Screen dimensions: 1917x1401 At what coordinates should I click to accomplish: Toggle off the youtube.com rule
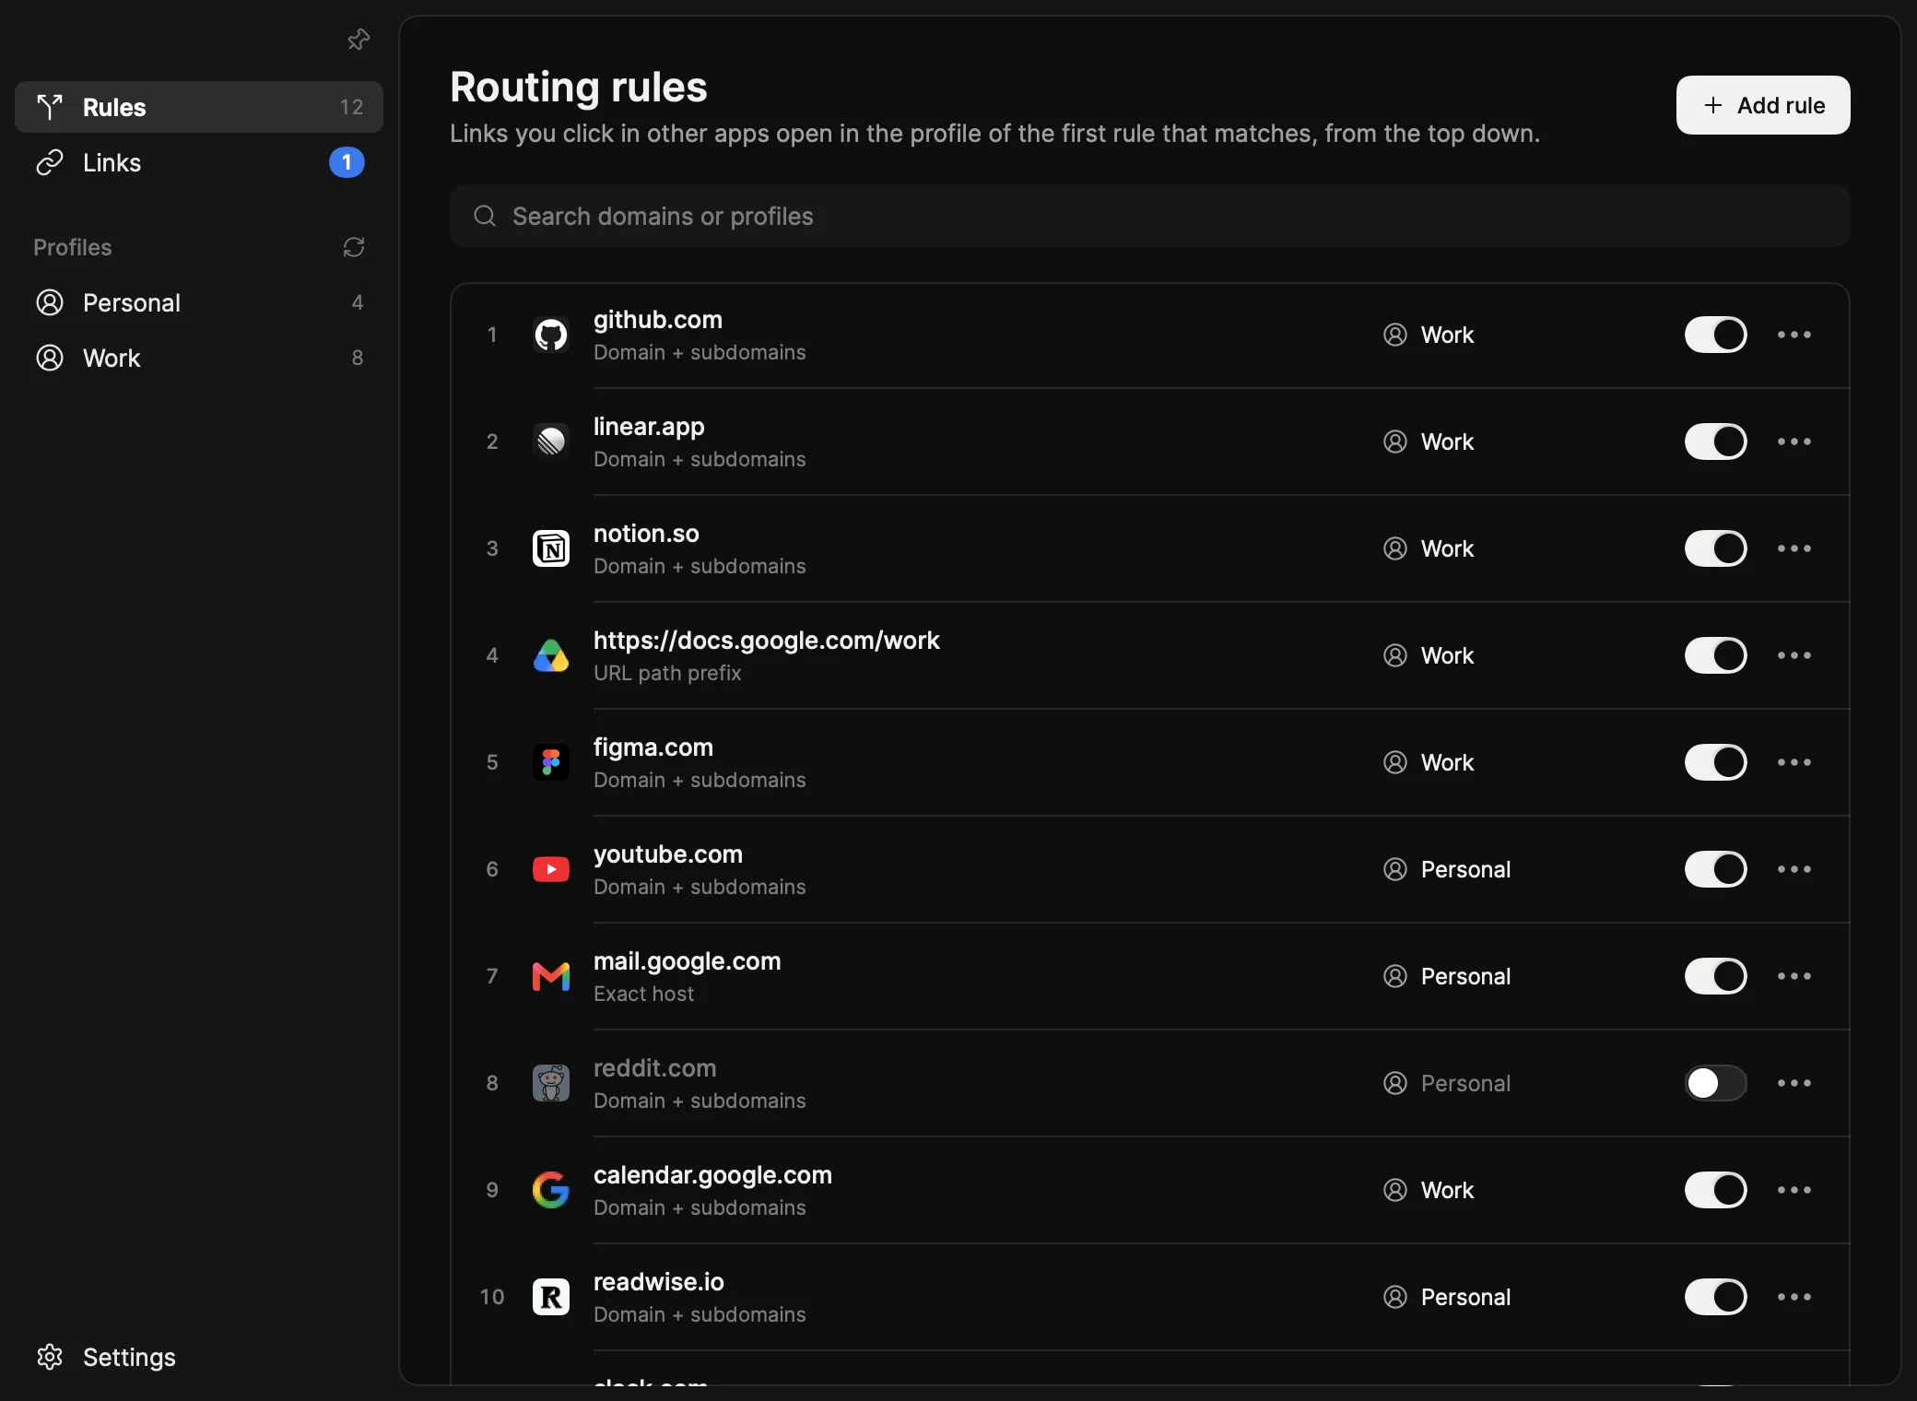tap(1716, 869)
